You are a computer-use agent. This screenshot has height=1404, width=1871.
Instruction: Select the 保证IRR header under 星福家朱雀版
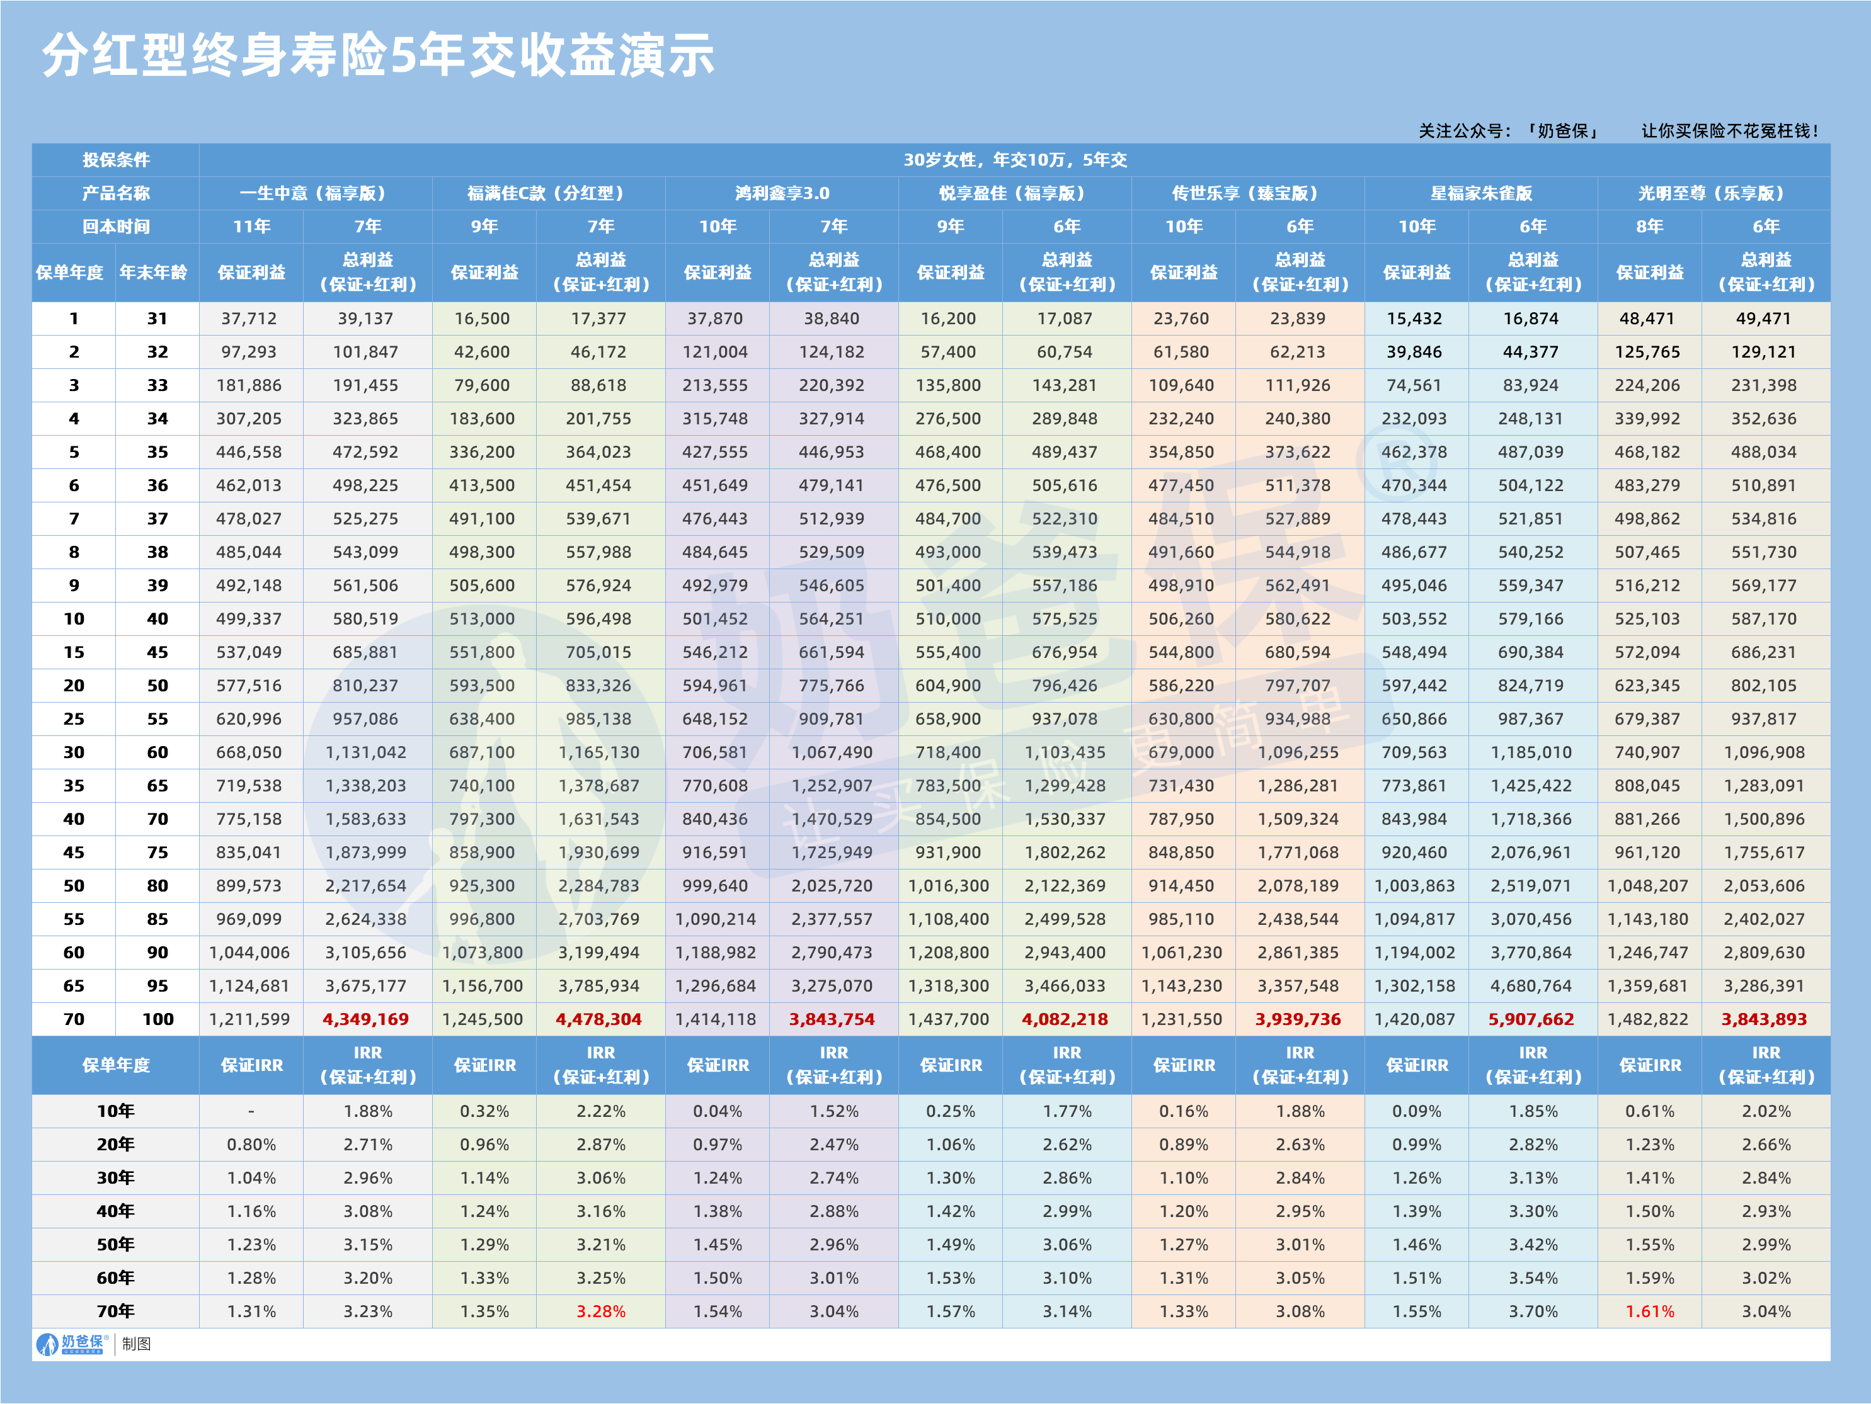(1416, 1066)
